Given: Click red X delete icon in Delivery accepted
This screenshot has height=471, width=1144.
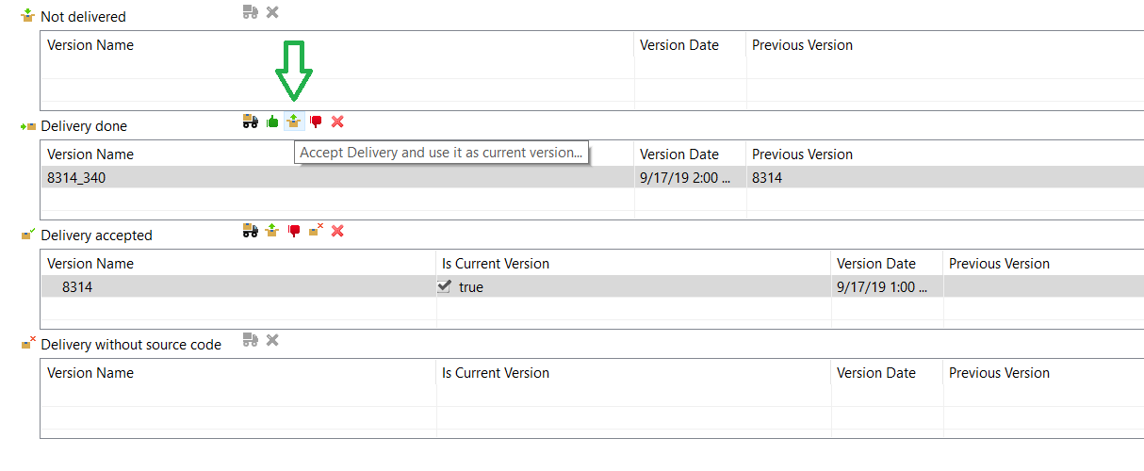Looking at the screenshot, I should click(x=337, y=231).
